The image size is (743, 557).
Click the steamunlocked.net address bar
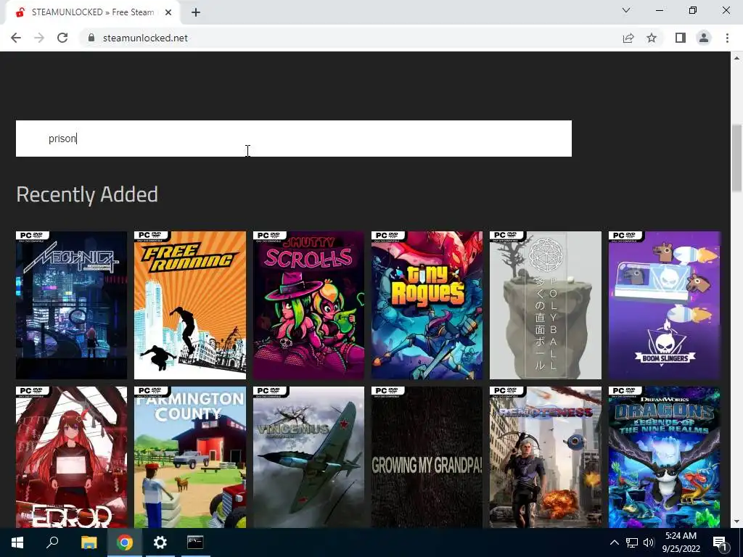(350, 38)
